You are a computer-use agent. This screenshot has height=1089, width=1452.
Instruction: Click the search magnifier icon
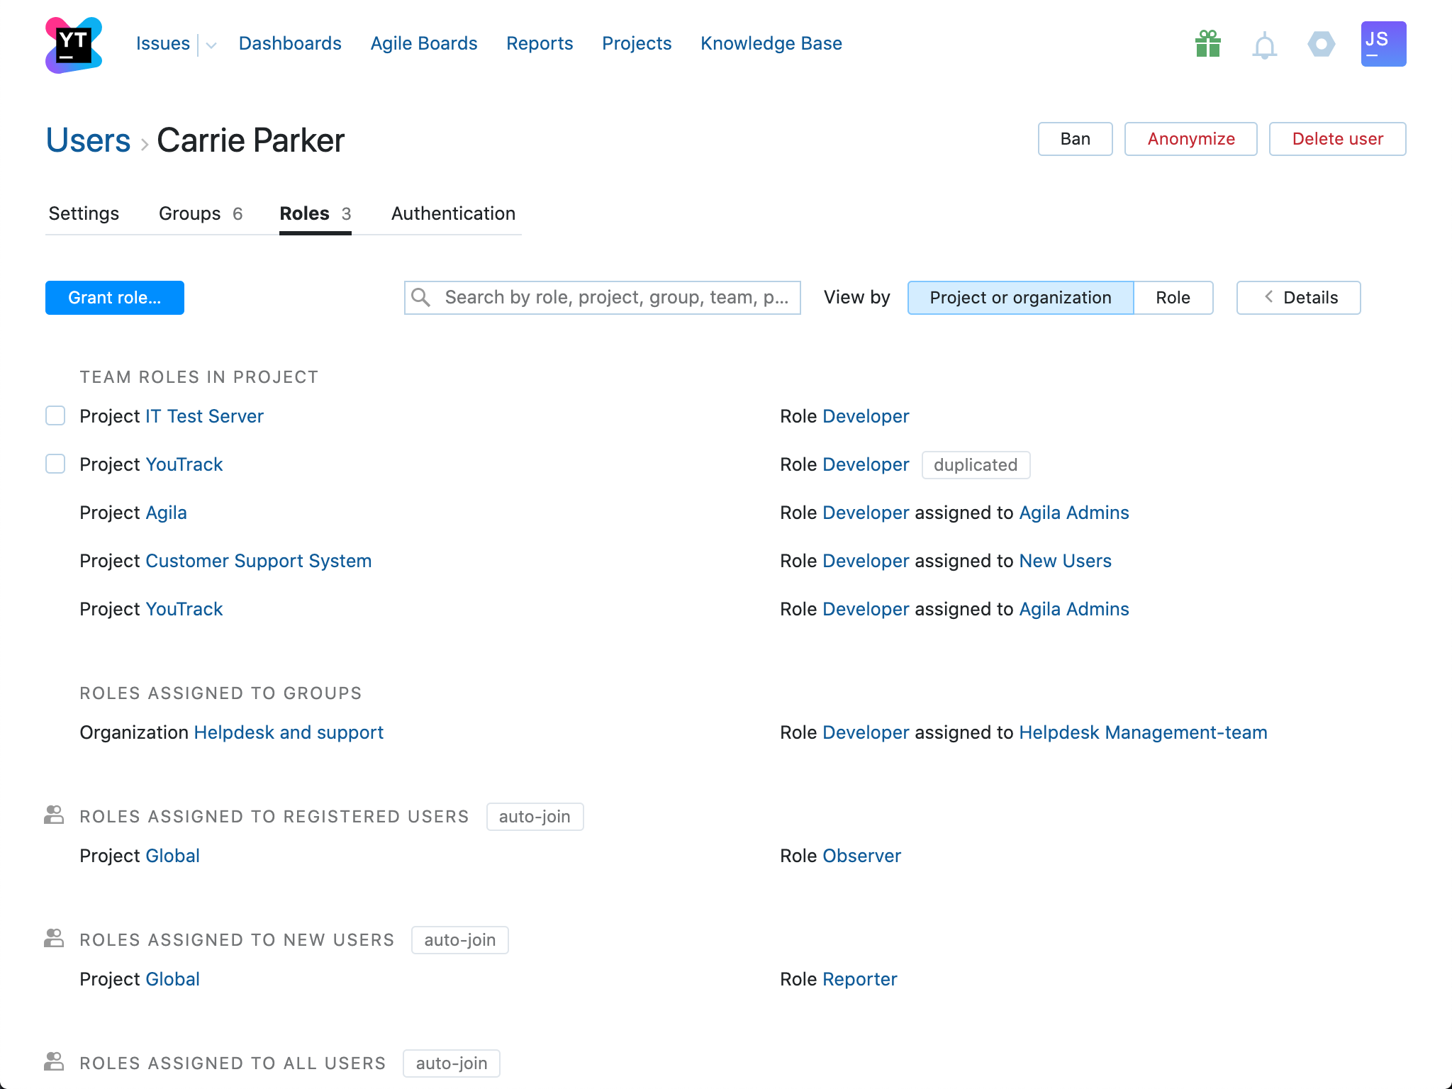point(421,297)
